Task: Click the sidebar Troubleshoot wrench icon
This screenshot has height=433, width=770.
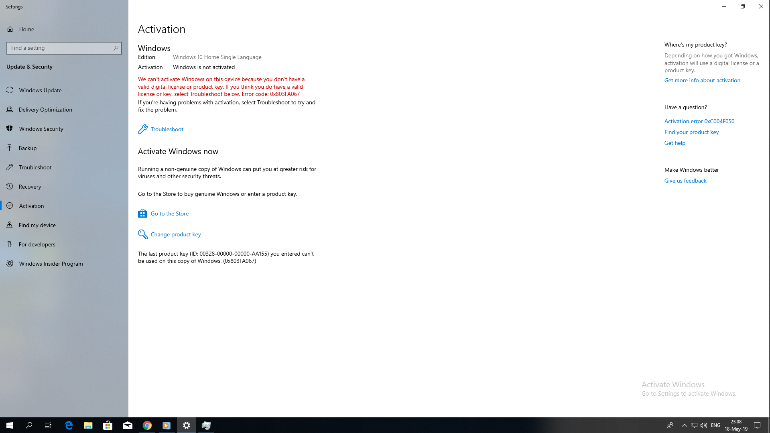Action: (10, 167)
